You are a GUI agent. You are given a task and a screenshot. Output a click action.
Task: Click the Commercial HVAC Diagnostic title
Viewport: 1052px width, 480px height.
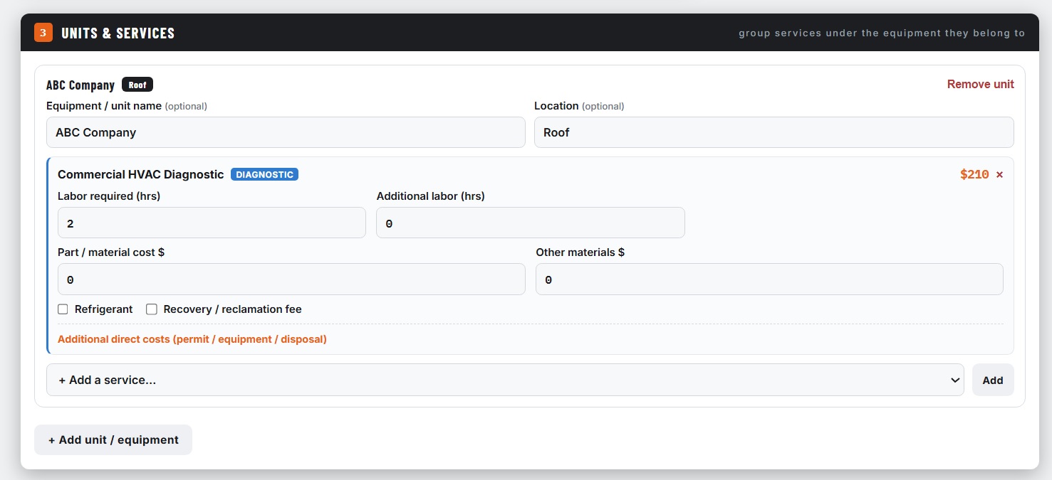tap(141, 174)
